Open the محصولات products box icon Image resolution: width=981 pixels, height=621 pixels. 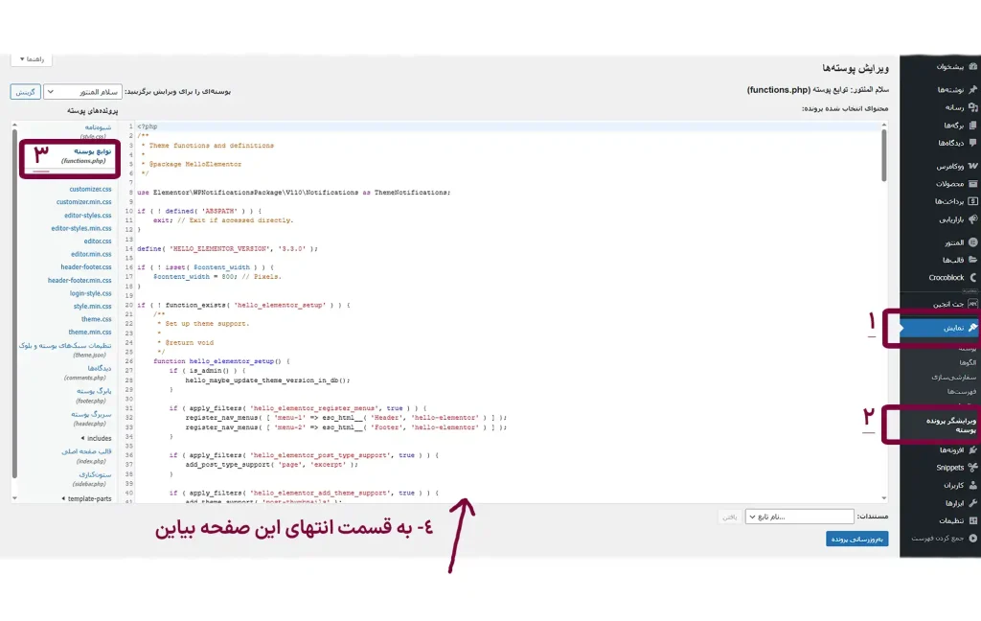(973, 183)
